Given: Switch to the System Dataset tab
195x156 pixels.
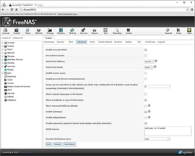Looking at the screenshot, I should pyautogui.click(x=105, y=42).
